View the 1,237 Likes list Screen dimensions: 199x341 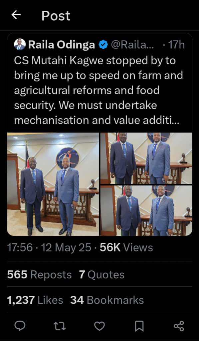click(35, 300)
